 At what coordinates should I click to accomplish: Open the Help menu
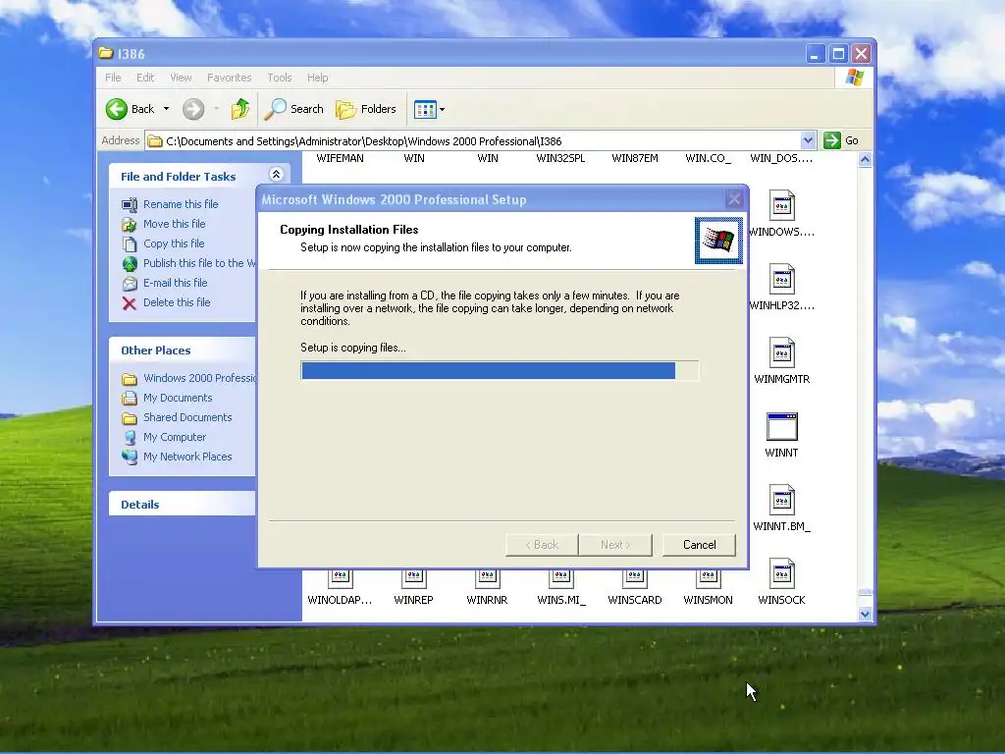[x=317, y=78]
